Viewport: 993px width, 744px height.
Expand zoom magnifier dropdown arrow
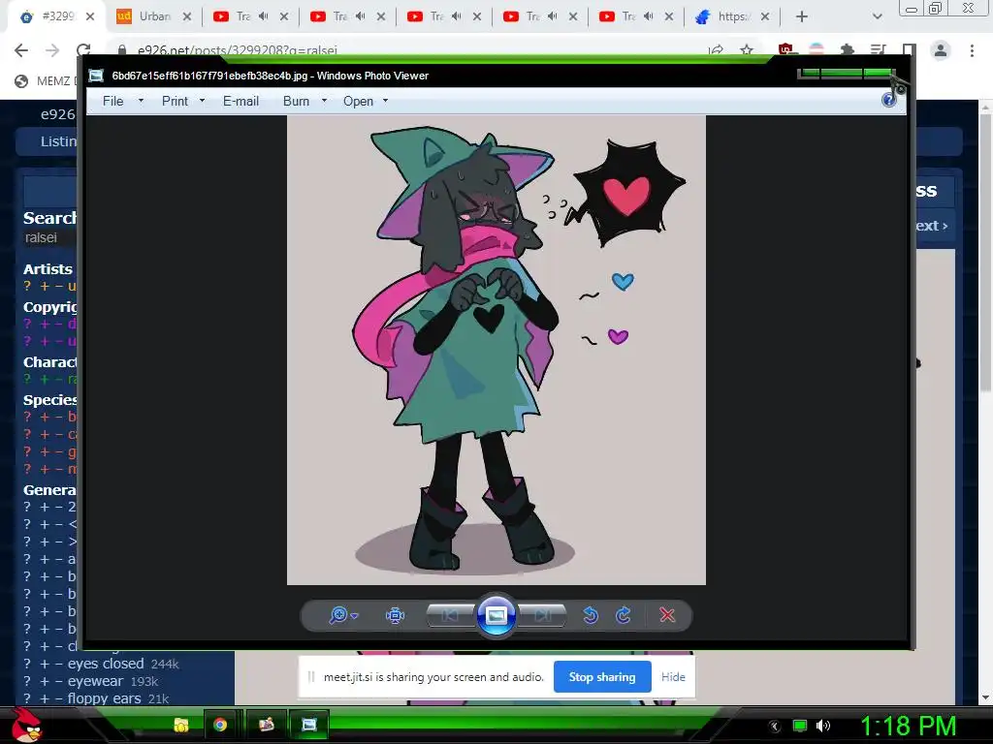pyautogui.click(x=355, y=615)
